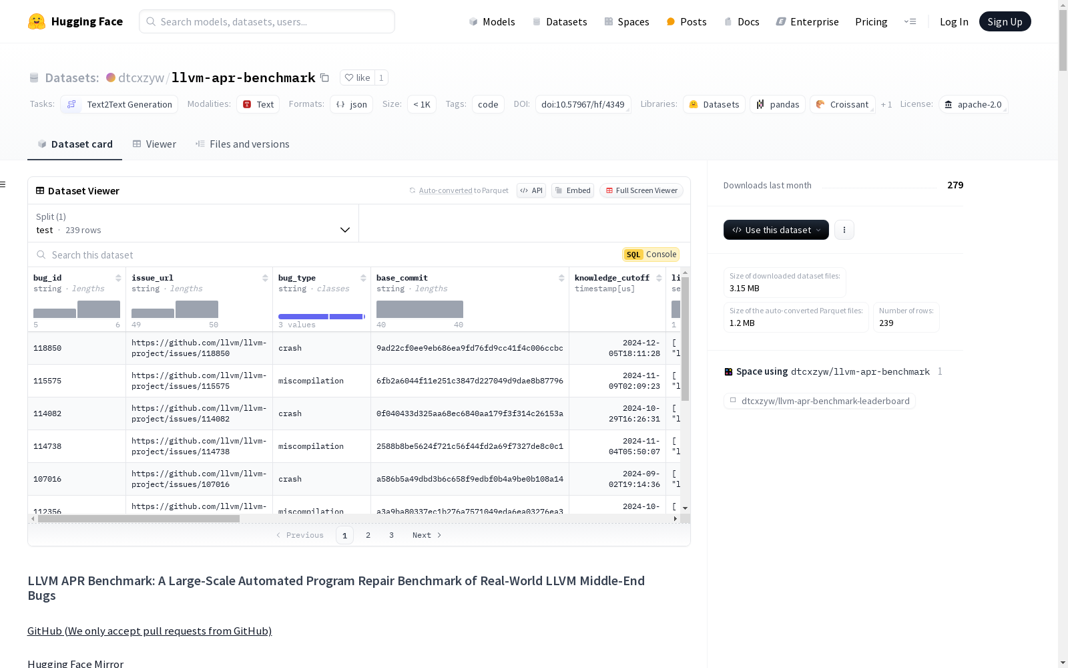Click the Log In link
The height and width of the screenshot is (668, 1068).
pyautogui.click(x=954, y=21)
